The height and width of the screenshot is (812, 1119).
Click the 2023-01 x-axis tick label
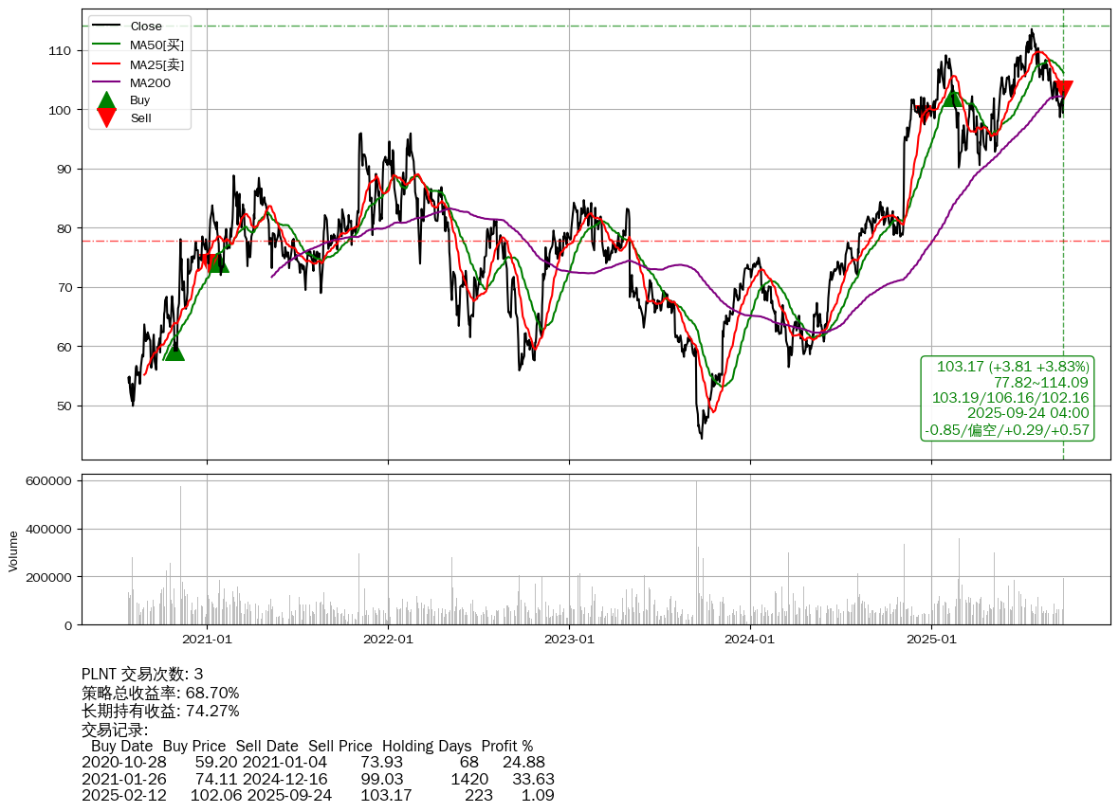pyautogui.click(x=569, y=640)
